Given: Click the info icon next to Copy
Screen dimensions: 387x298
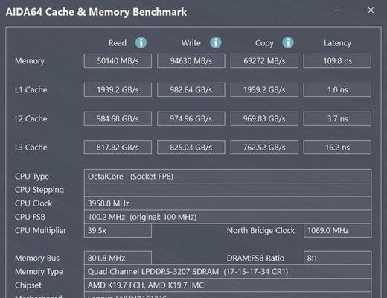Looking at the screenshot, I should click(288, 42).
